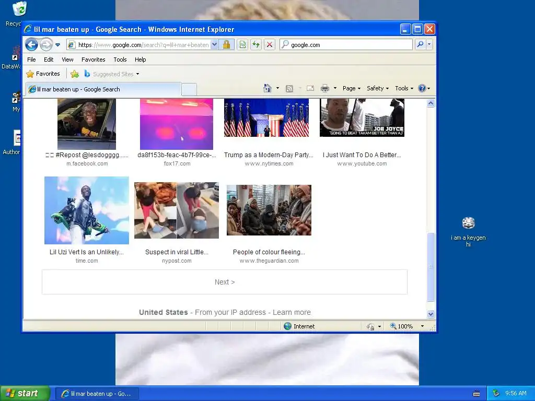Screen dimensions: 535x401
Task: Open a new blank tab
Action: click(189, 89)
